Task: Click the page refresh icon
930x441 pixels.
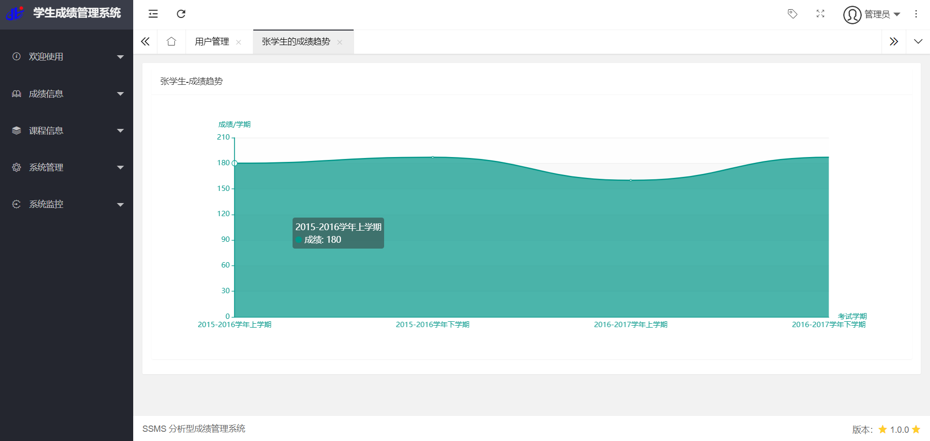Action: point(181,14)
